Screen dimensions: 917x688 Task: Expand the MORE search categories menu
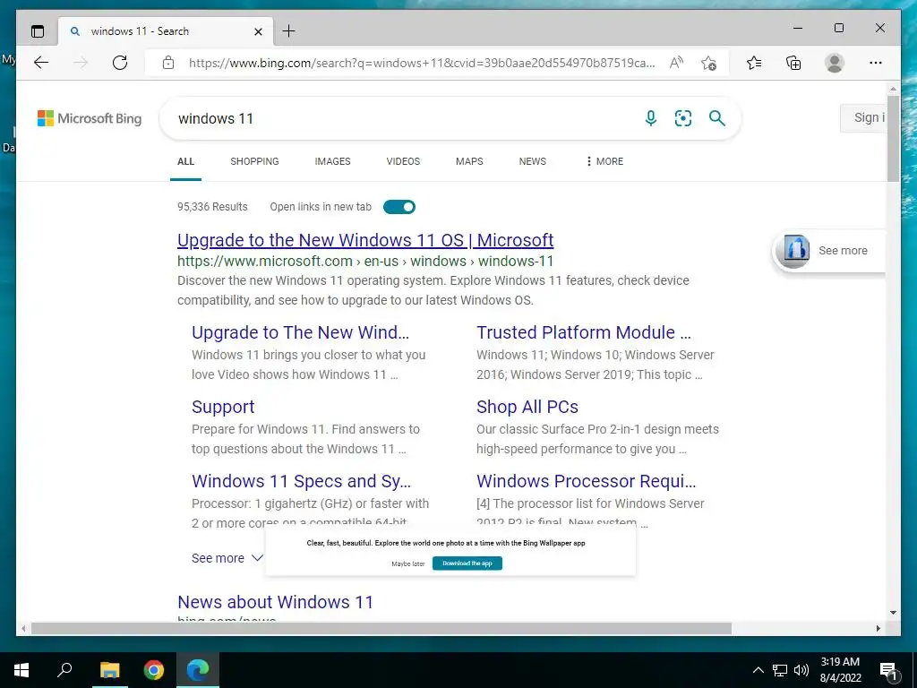604,161
